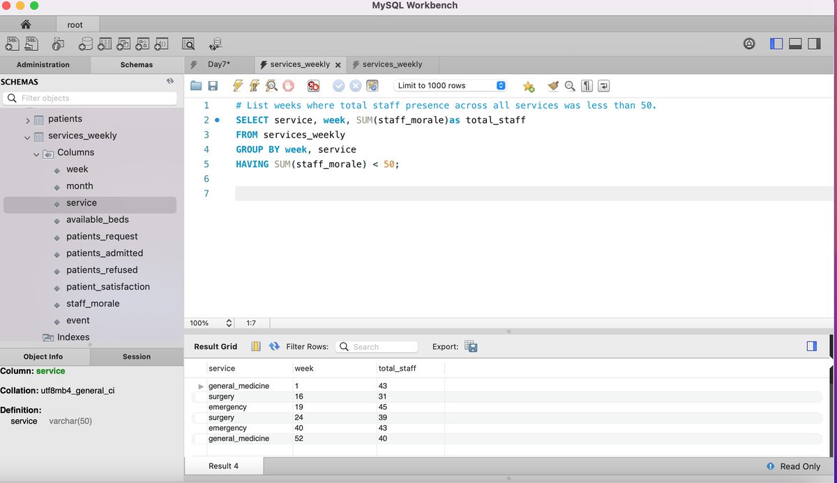Toggle word wrap in the SQL editor
Image resolution: width=837 pixels, height=483 pixels.
[604, 85]
